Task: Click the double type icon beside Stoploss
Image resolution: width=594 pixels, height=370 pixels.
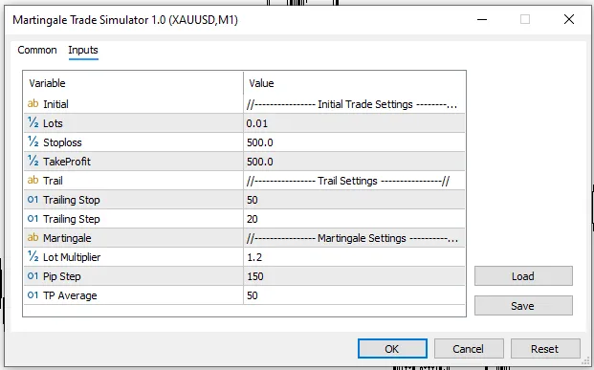Action: click(x=33, y=142)
